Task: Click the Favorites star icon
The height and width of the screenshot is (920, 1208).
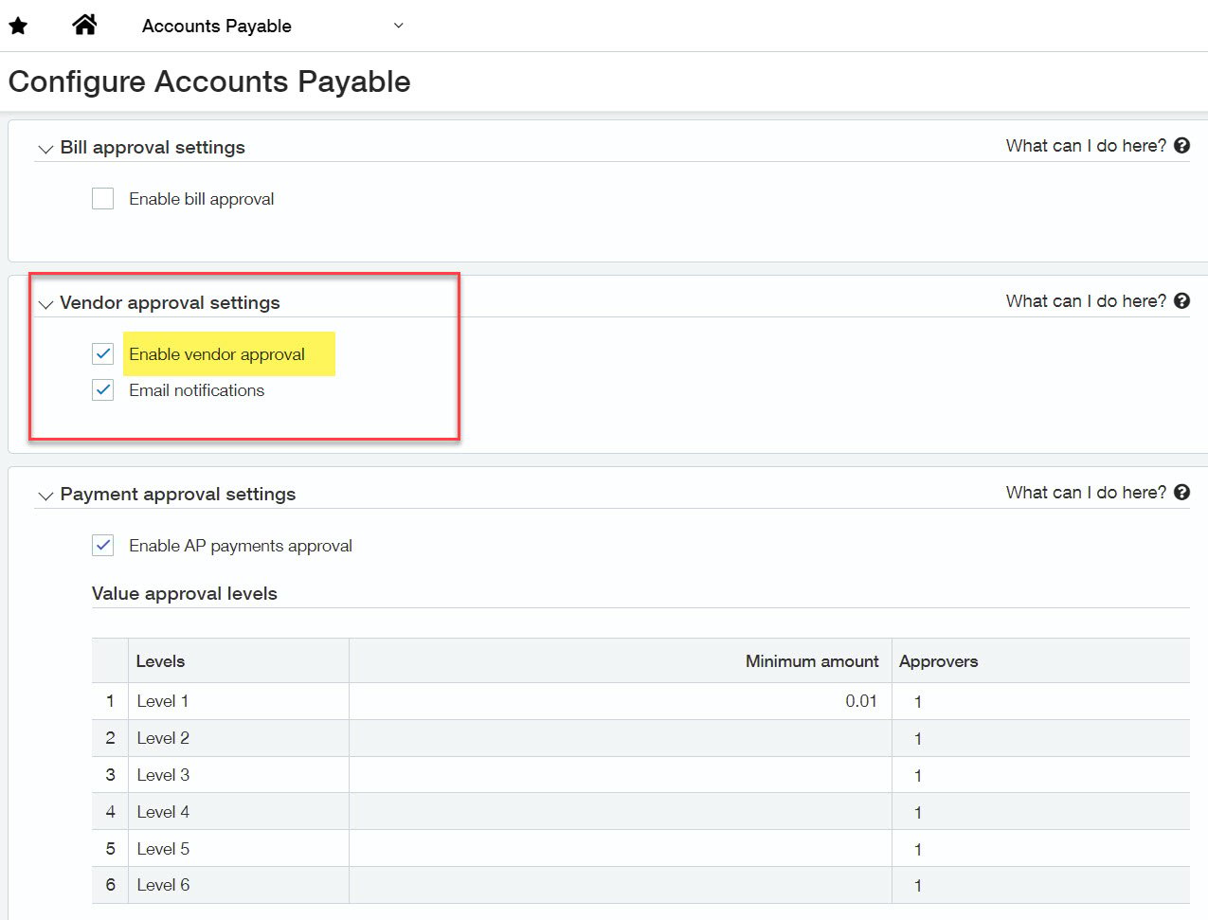Action: [18, 26]
